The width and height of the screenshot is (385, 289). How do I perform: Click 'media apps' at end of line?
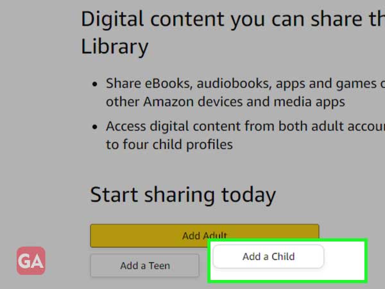coord(309,102)
